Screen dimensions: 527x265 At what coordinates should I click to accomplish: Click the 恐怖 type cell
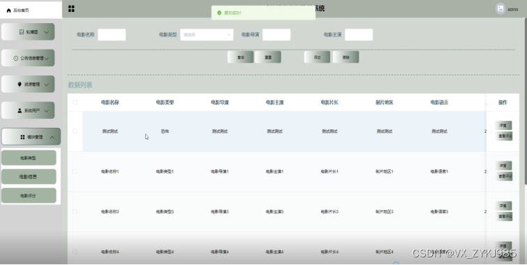(x=165, y=131)
